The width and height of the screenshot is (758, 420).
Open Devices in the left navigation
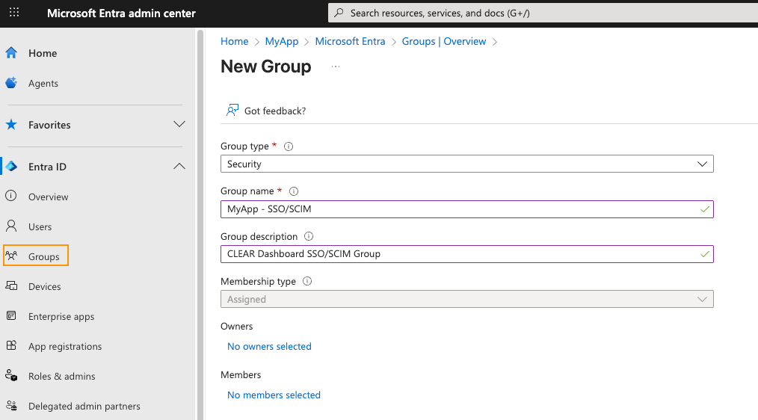coord(44,287)
